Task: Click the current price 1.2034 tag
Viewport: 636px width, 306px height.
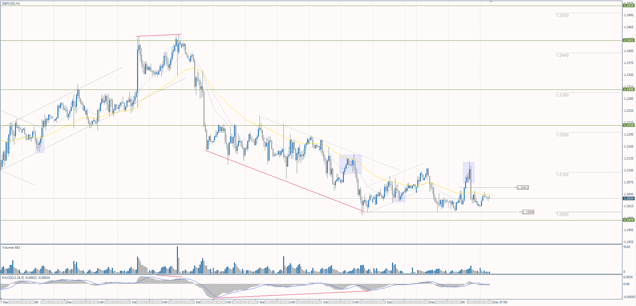Action: pos(629,199)
